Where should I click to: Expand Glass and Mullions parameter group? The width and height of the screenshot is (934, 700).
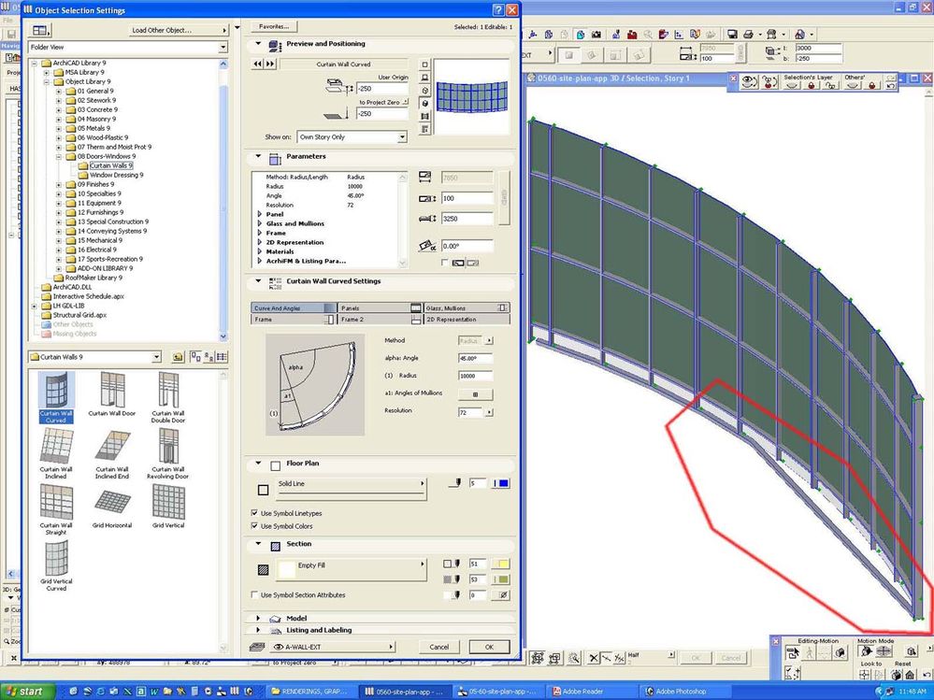[260, 223]
